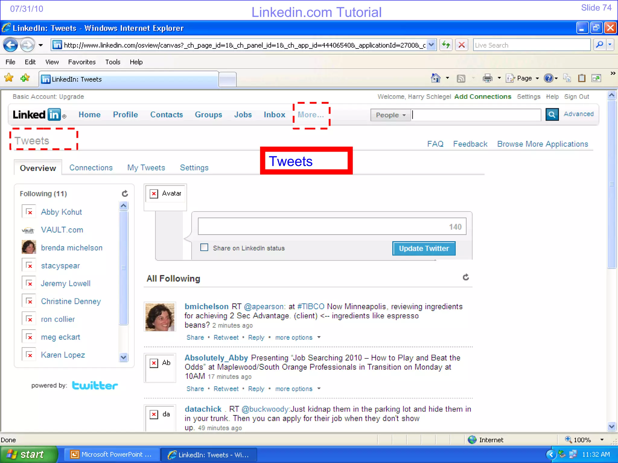Viewport: 618px width, 463px height.
Task: Click the IE refresh page icon
Action: 446,45
